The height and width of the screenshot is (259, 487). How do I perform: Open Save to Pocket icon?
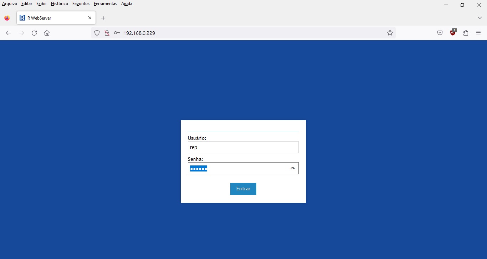point(440,33)
